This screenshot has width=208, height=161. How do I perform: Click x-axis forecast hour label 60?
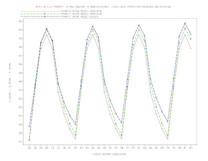[145, 148]
